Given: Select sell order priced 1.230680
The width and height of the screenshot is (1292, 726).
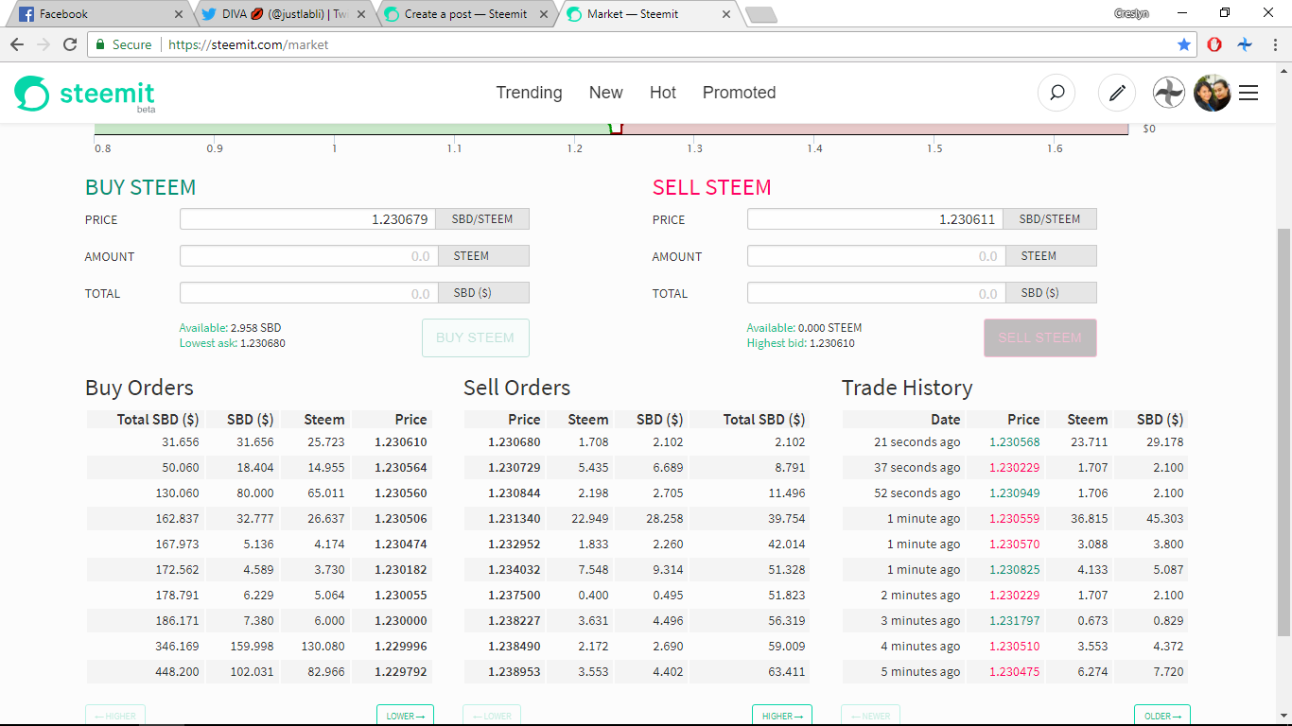Looking at the screenshot, I should [636, 441].
